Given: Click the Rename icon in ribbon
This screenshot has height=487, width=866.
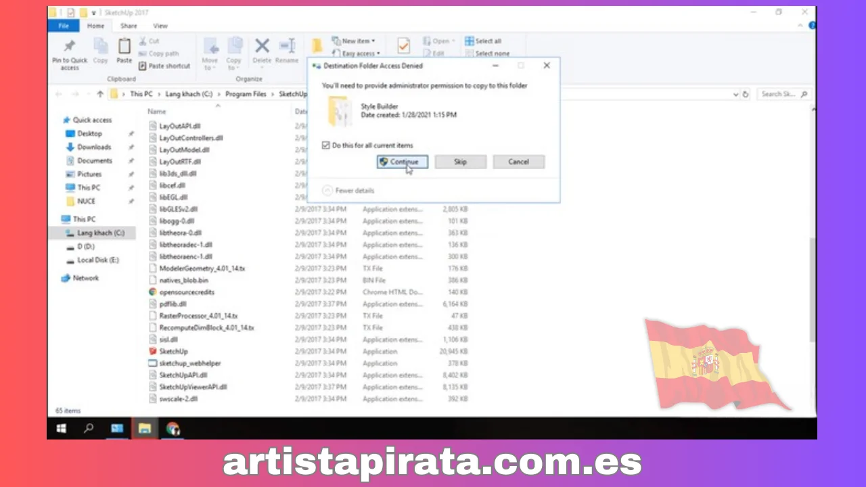Looking at the screenshot, I should (287, 46).
